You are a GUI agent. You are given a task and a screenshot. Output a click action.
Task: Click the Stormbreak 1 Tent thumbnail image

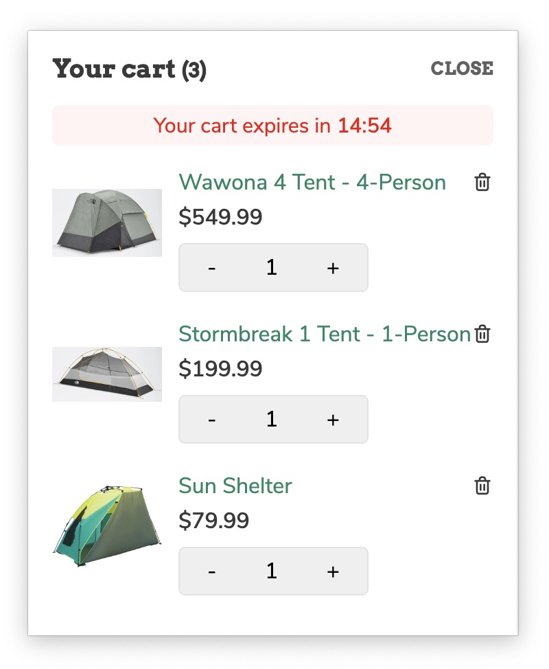(107, 374)
